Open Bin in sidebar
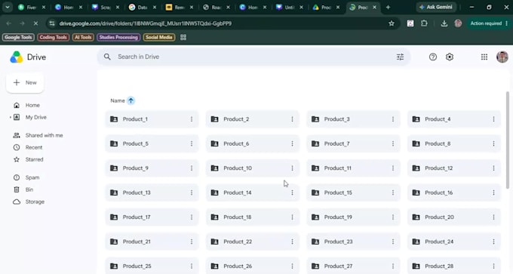 coord(29,190)
